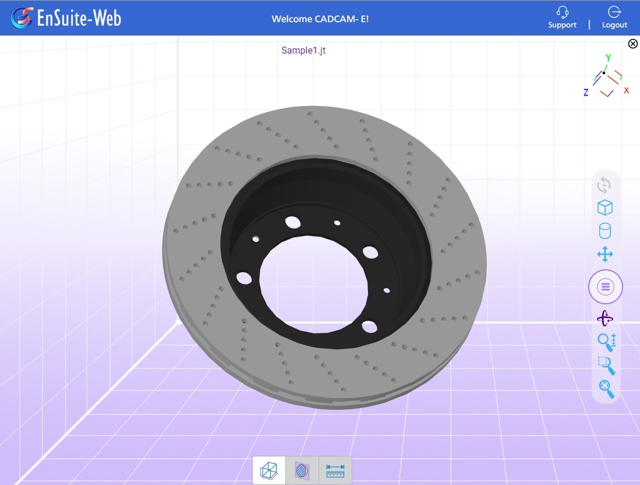
Task: Click the rotate-reset circular arrows icon
Action: (604, 185)
